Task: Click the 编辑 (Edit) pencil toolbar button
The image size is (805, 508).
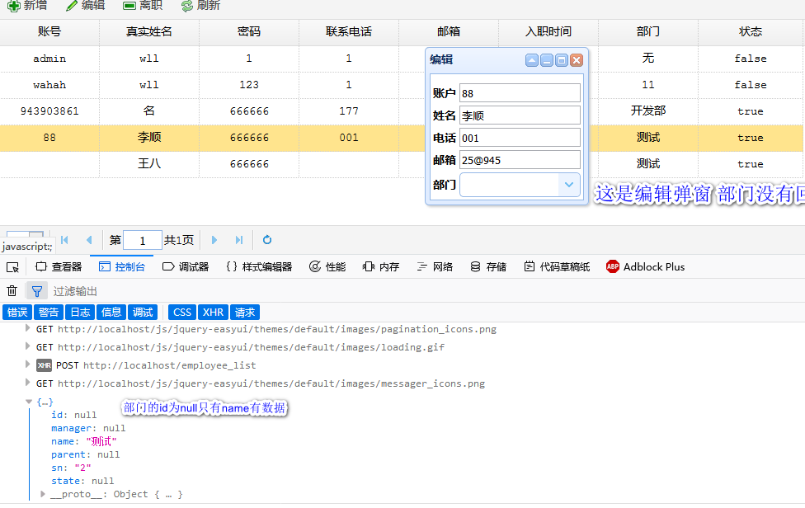Action: click(x=85, y=6)
